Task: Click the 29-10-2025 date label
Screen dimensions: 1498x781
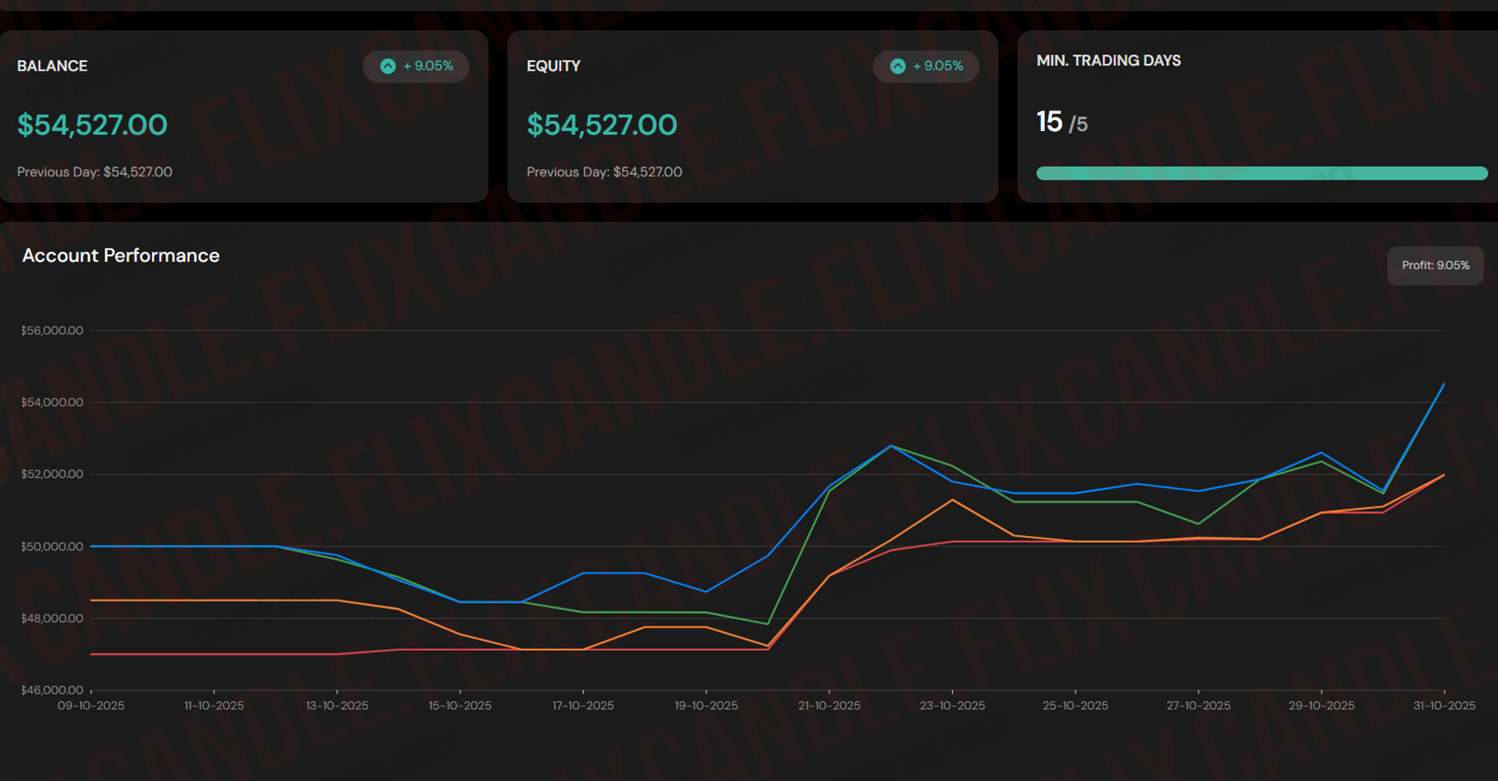Action: pos(1321,706)
